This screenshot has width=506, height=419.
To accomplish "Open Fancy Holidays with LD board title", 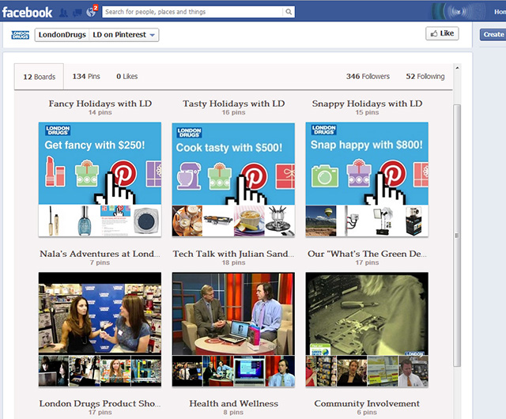I will pyautogui.click(x=100, y=104).
